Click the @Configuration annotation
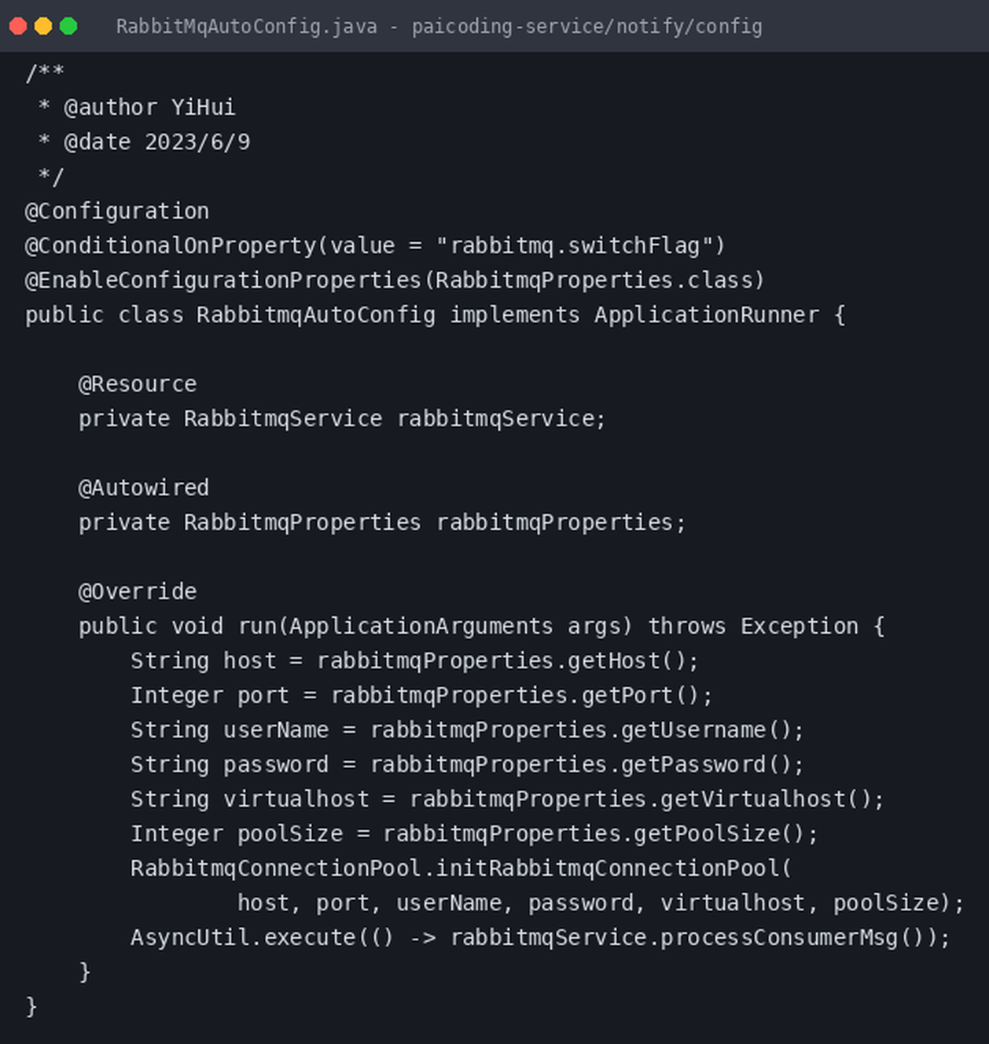Image resolution: width=989 pixels, height=1044 pixels. [117, 211]
